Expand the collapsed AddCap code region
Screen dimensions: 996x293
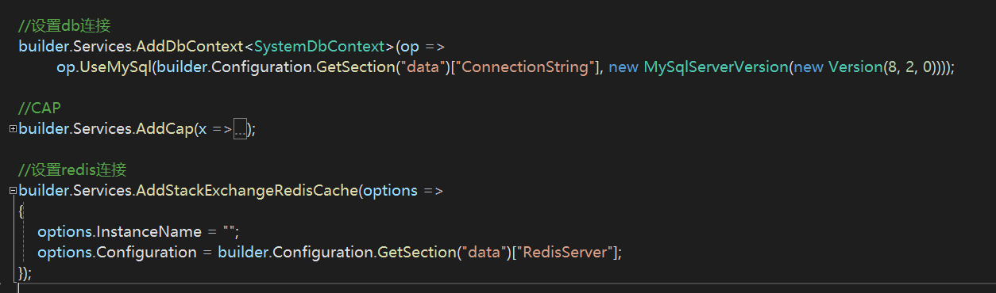pos(13,128)
